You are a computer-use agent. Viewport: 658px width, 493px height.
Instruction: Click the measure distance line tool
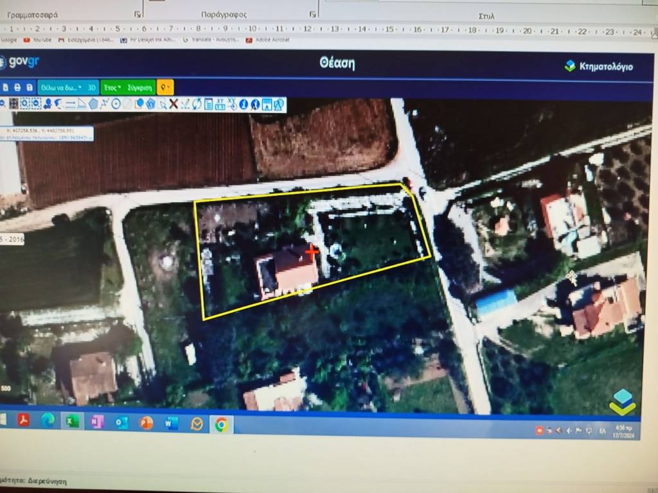[70, 104]
